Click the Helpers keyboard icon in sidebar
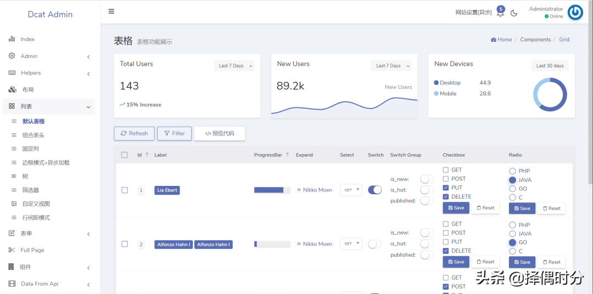 coord(12,73)
